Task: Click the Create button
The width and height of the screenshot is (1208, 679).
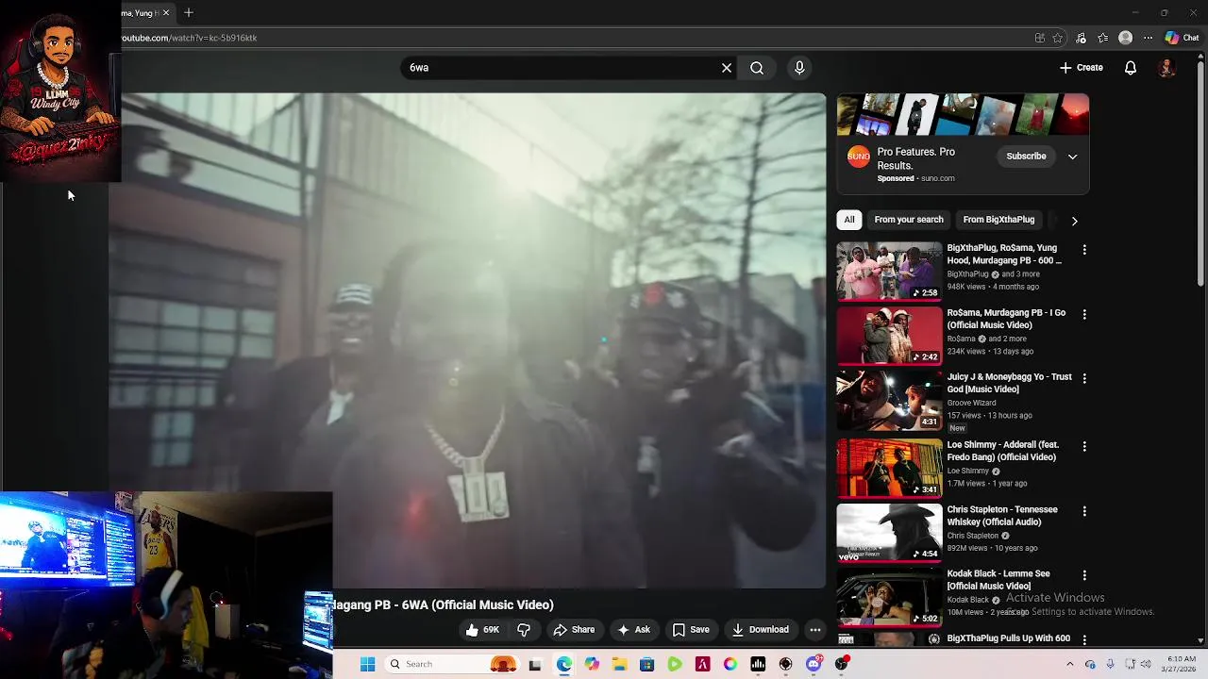Action: (x=1082, y=68)
